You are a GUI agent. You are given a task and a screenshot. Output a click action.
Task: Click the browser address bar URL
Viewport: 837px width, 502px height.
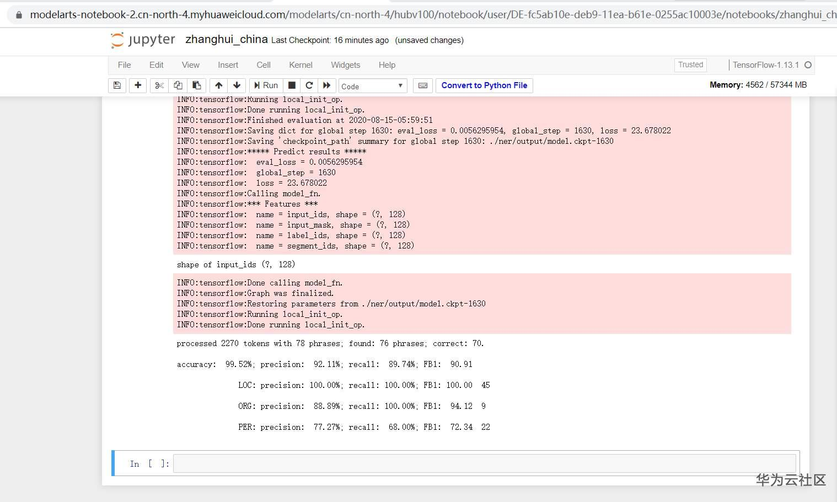pos(433,15)
